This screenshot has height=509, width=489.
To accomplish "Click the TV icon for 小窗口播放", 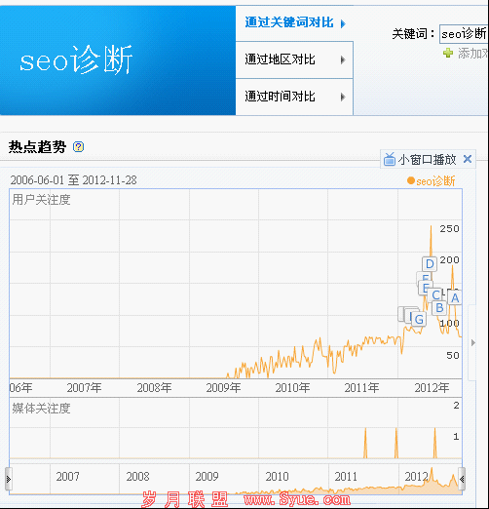I will click(390, 159).
